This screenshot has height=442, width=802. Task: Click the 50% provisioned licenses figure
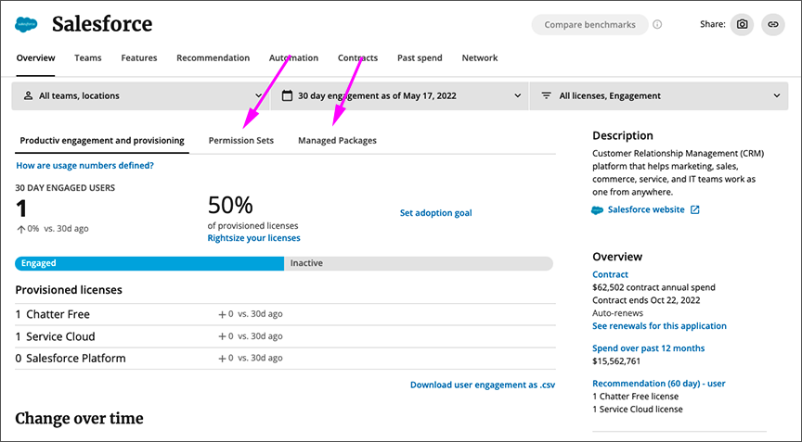point(230,205)
